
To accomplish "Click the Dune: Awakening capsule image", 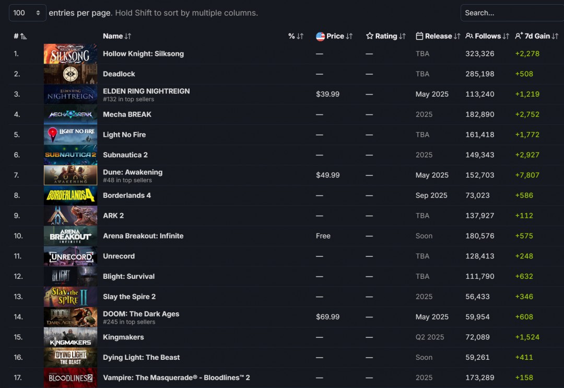I will (x=70, y=175).
